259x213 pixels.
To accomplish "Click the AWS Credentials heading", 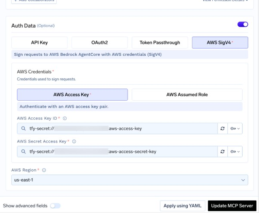I will point(34,72).
